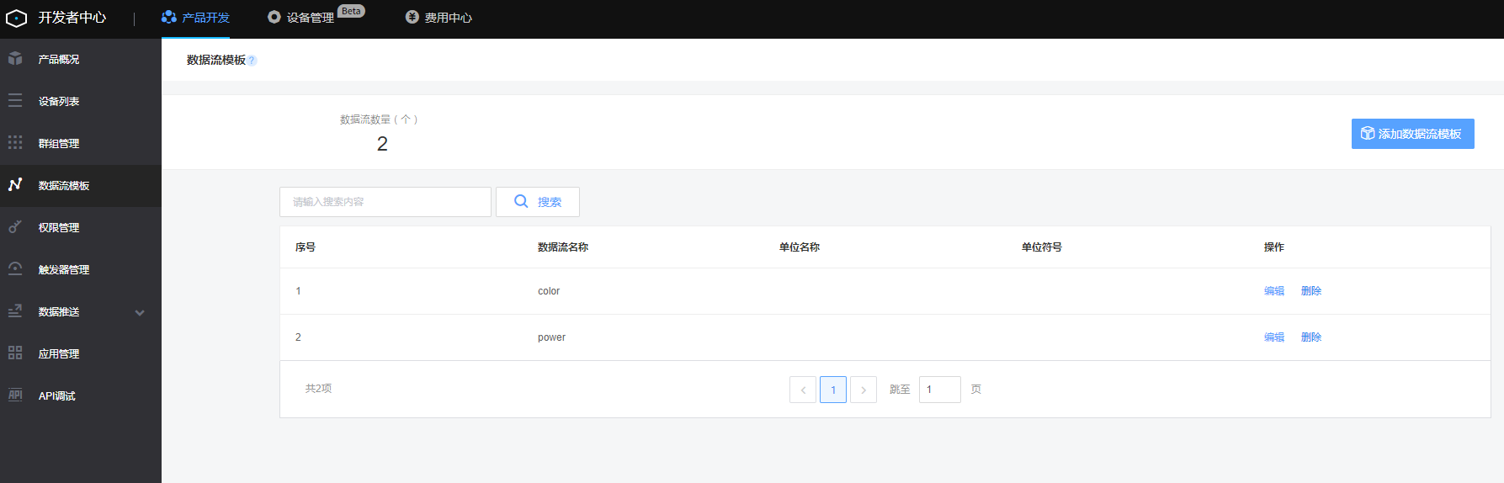Select 数据流模板 sidebar item
The width and height of the screenshot is (1504, 483).
pos(81,186)
